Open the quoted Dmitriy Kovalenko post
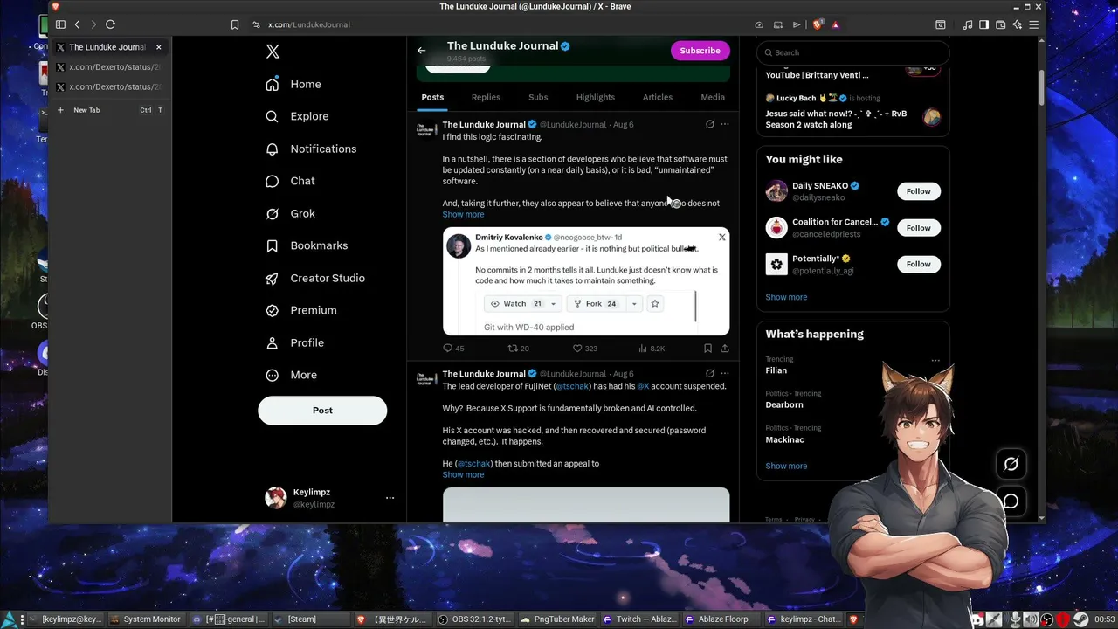The width and height of the screenshot is (1118, 629). pyautogui.click(x=586, y=281)
